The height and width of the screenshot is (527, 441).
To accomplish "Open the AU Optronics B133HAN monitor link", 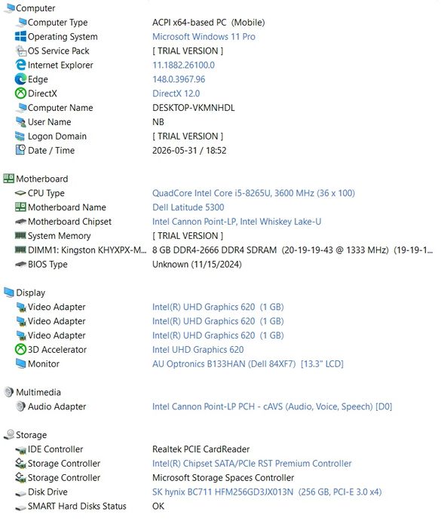I will (x=248, y=364).
